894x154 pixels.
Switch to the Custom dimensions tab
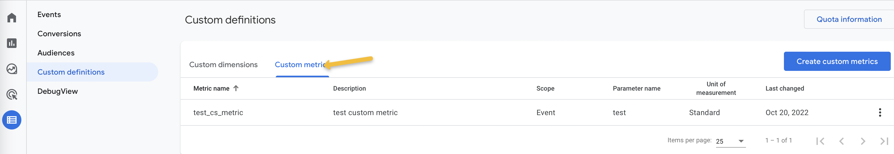coord(223,65)
